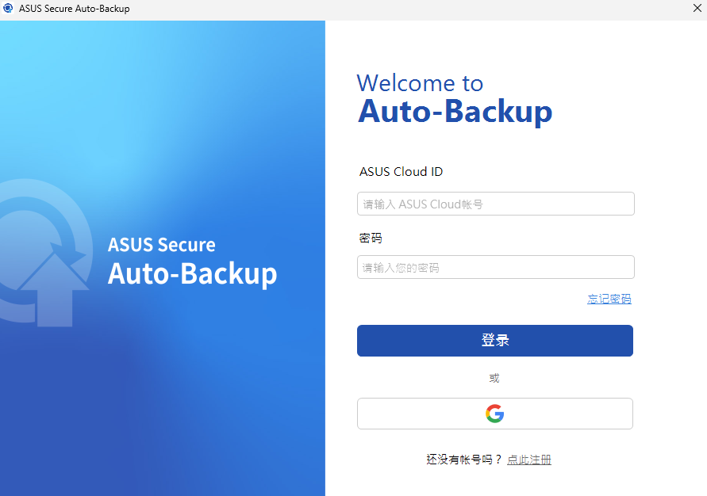This screenshot has height=496, width=707.
Task: Click the ASUS Secure Auto-Backup app icon
Action: [x=8, y=8]
